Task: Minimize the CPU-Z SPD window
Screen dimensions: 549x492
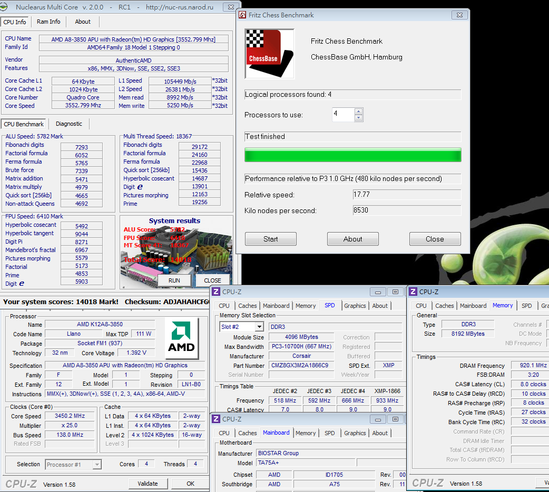Action: pos(378,292)
